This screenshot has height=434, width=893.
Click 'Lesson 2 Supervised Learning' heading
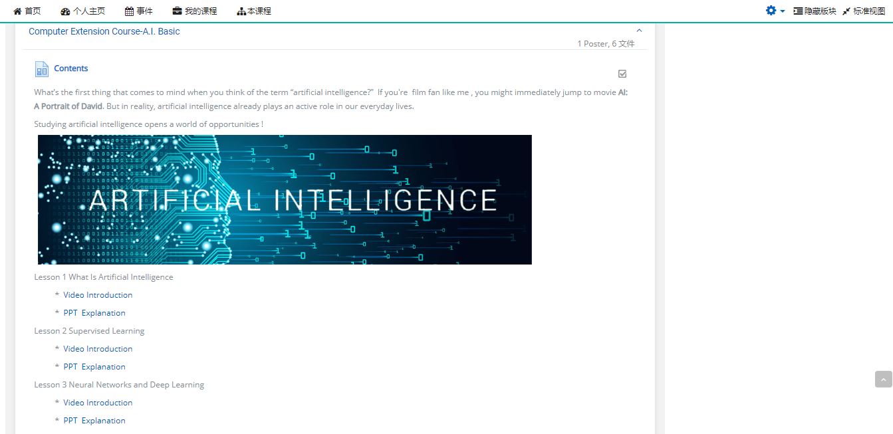(x=89, y=331)
